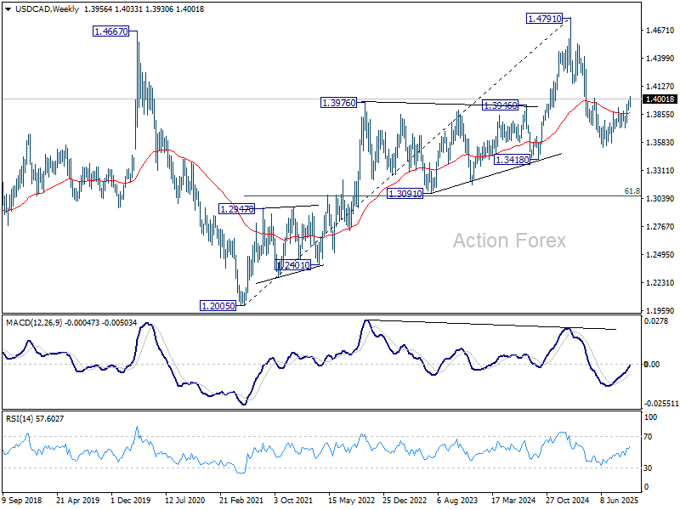Click the 6 Aug 2023 date label
The image size is (680, 510).
point(457,500)
